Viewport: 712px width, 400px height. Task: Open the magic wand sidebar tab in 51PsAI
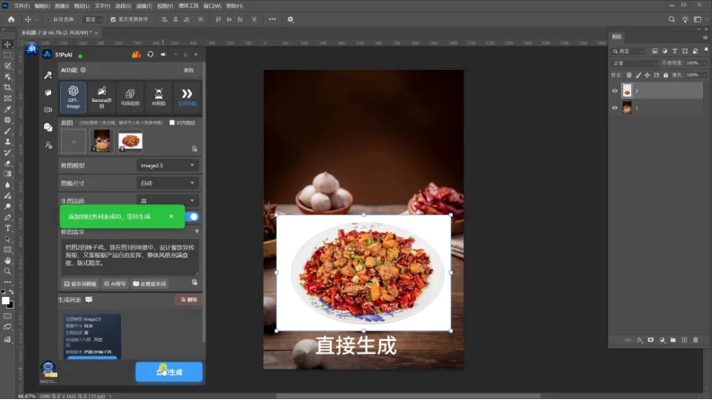(48, 75)
